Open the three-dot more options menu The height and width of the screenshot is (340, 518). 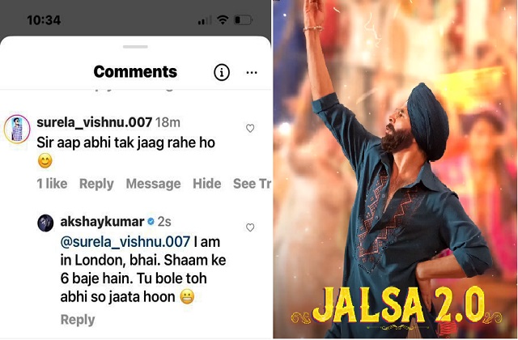252,72
